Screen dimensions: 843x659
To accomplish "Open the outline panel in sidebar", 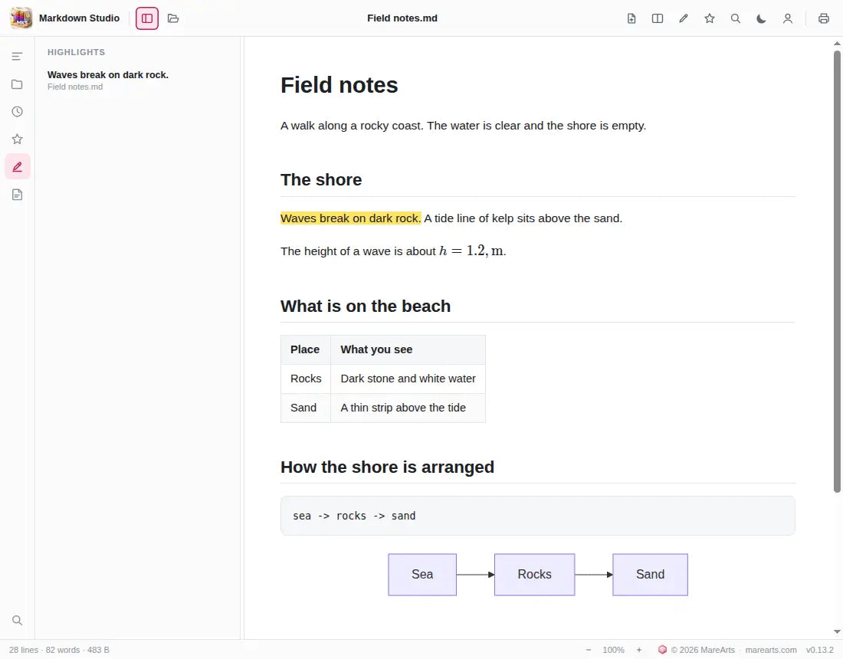I will click(x=17, y=57).
